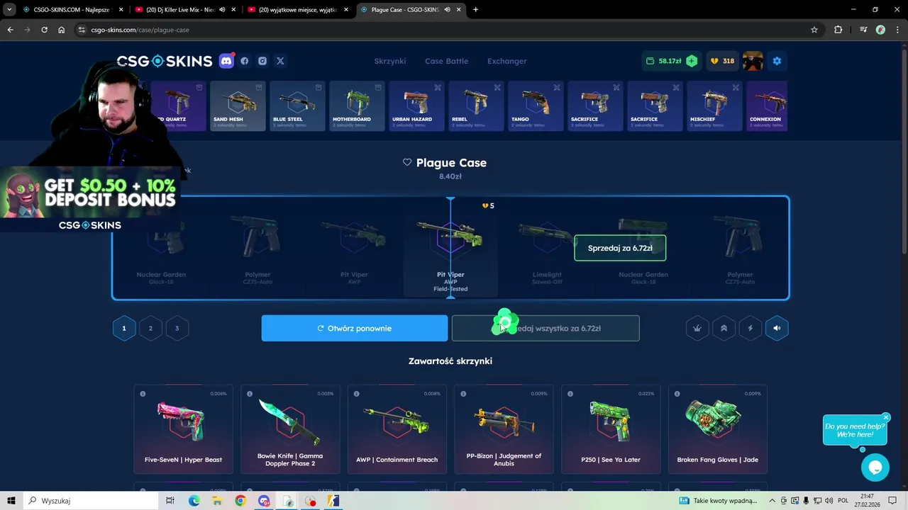
Task: Open a new browser tab
Action: click(475, 9)
